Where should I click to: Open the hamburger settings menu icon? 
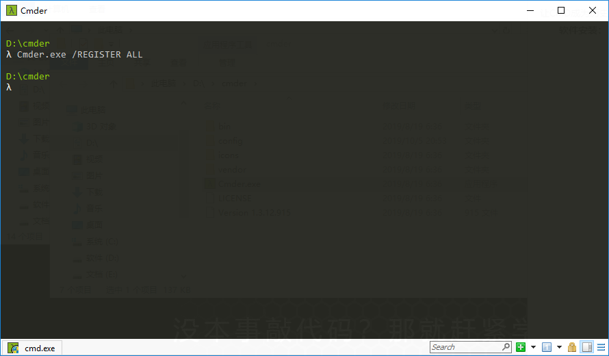click(601, 347)
